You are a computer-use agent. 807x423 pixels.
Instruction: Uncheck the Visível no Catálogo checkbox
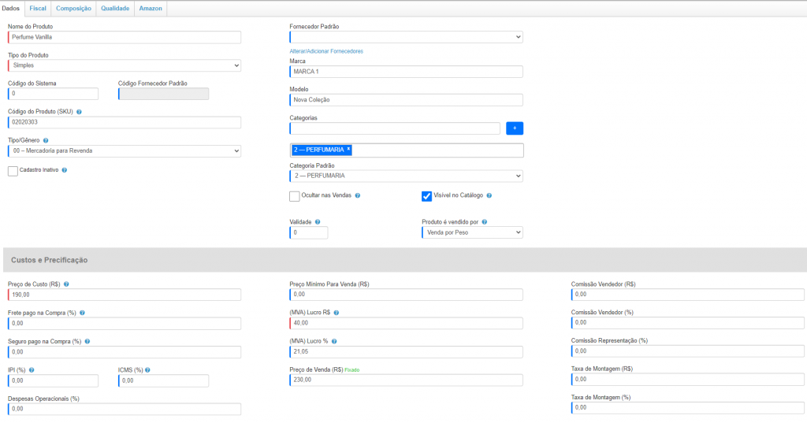point(426,196)
